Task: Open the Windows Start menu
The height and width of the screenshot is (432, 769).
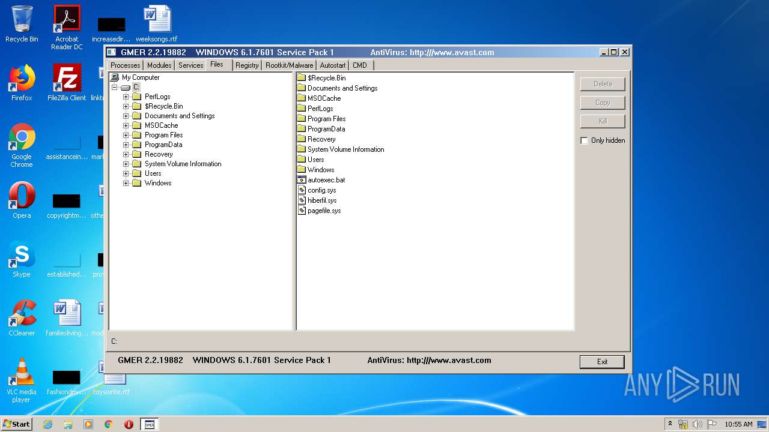Action: coord(17,424)
